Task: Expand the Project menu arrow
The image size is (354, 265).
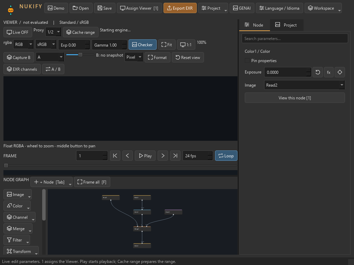Action: pyautogui.click(x=225, y=10)
